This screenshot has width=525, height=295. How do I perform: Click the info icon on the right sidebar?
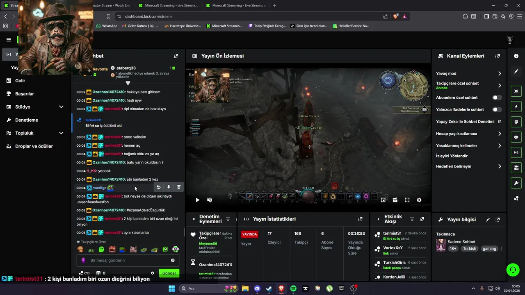tap(516, 56)
